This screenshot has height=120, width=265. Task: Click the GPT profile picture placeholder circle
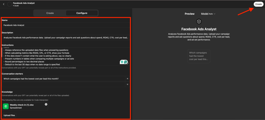[x=10, y=4]
